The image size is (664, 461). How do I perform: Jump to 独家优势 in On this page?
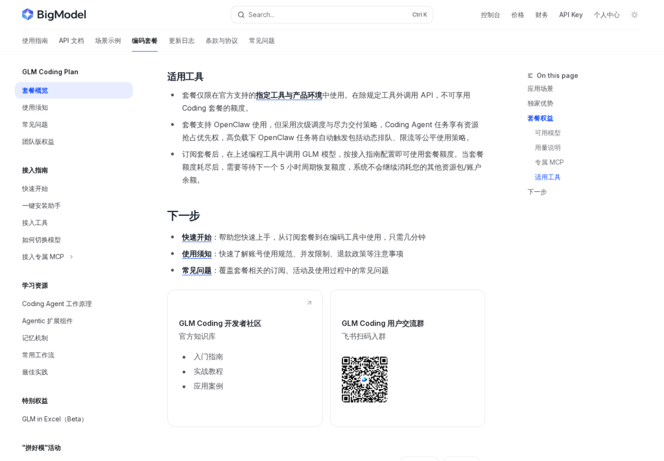coord(540,103)
